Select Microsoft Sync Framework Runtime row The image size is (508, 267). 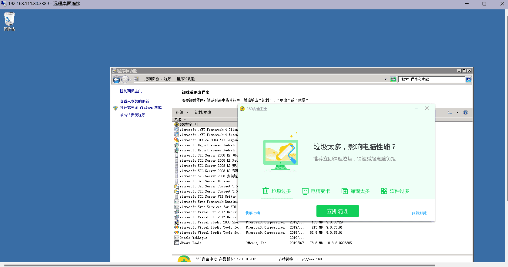point(206,202)
